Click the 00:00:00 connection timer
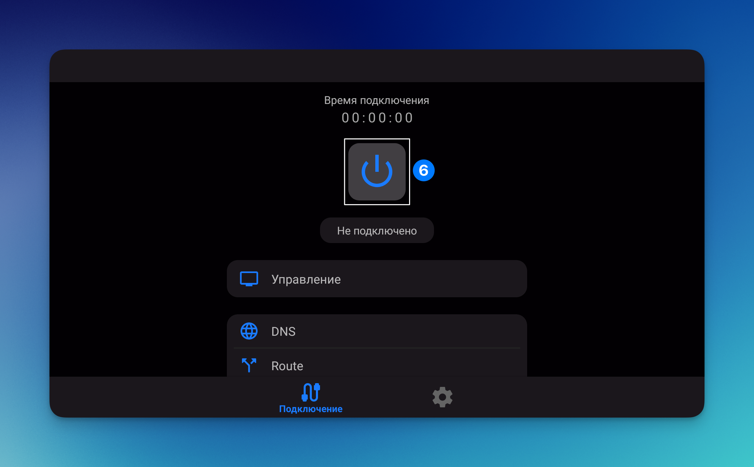 click(x=377, y=118)
